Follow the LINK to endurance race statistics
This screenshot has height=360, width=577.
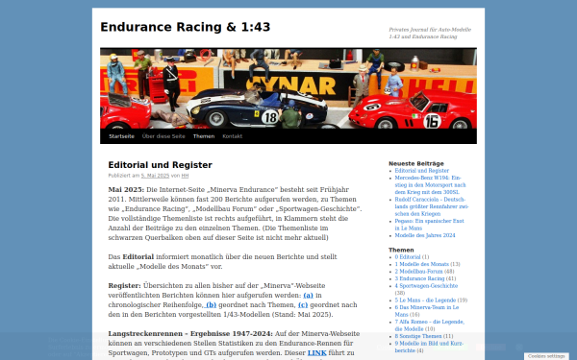(x=316, y=353)
